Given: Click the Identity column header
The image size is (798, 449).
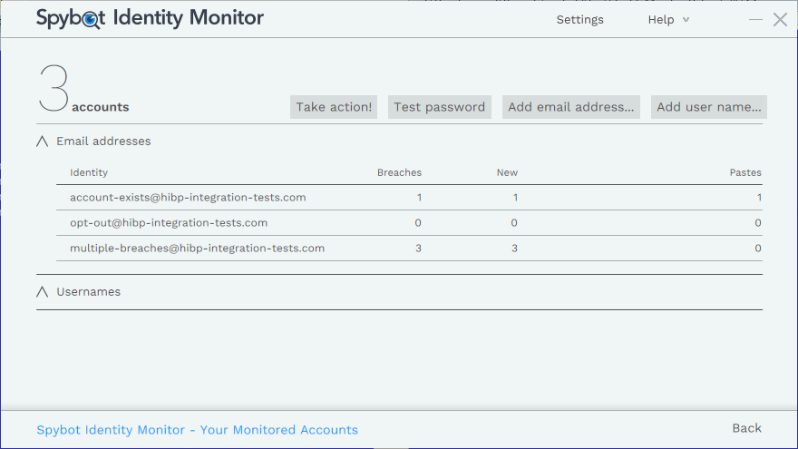Looking at the screenshot, I should (89, 172).
